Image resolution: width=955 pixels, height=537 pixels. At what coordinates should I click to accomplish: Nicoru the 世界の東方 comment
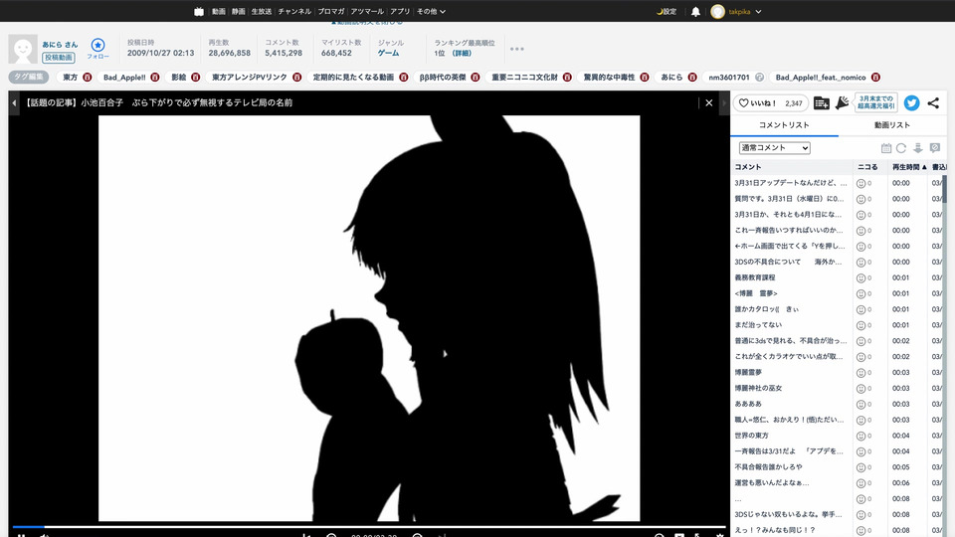(860, 436)
